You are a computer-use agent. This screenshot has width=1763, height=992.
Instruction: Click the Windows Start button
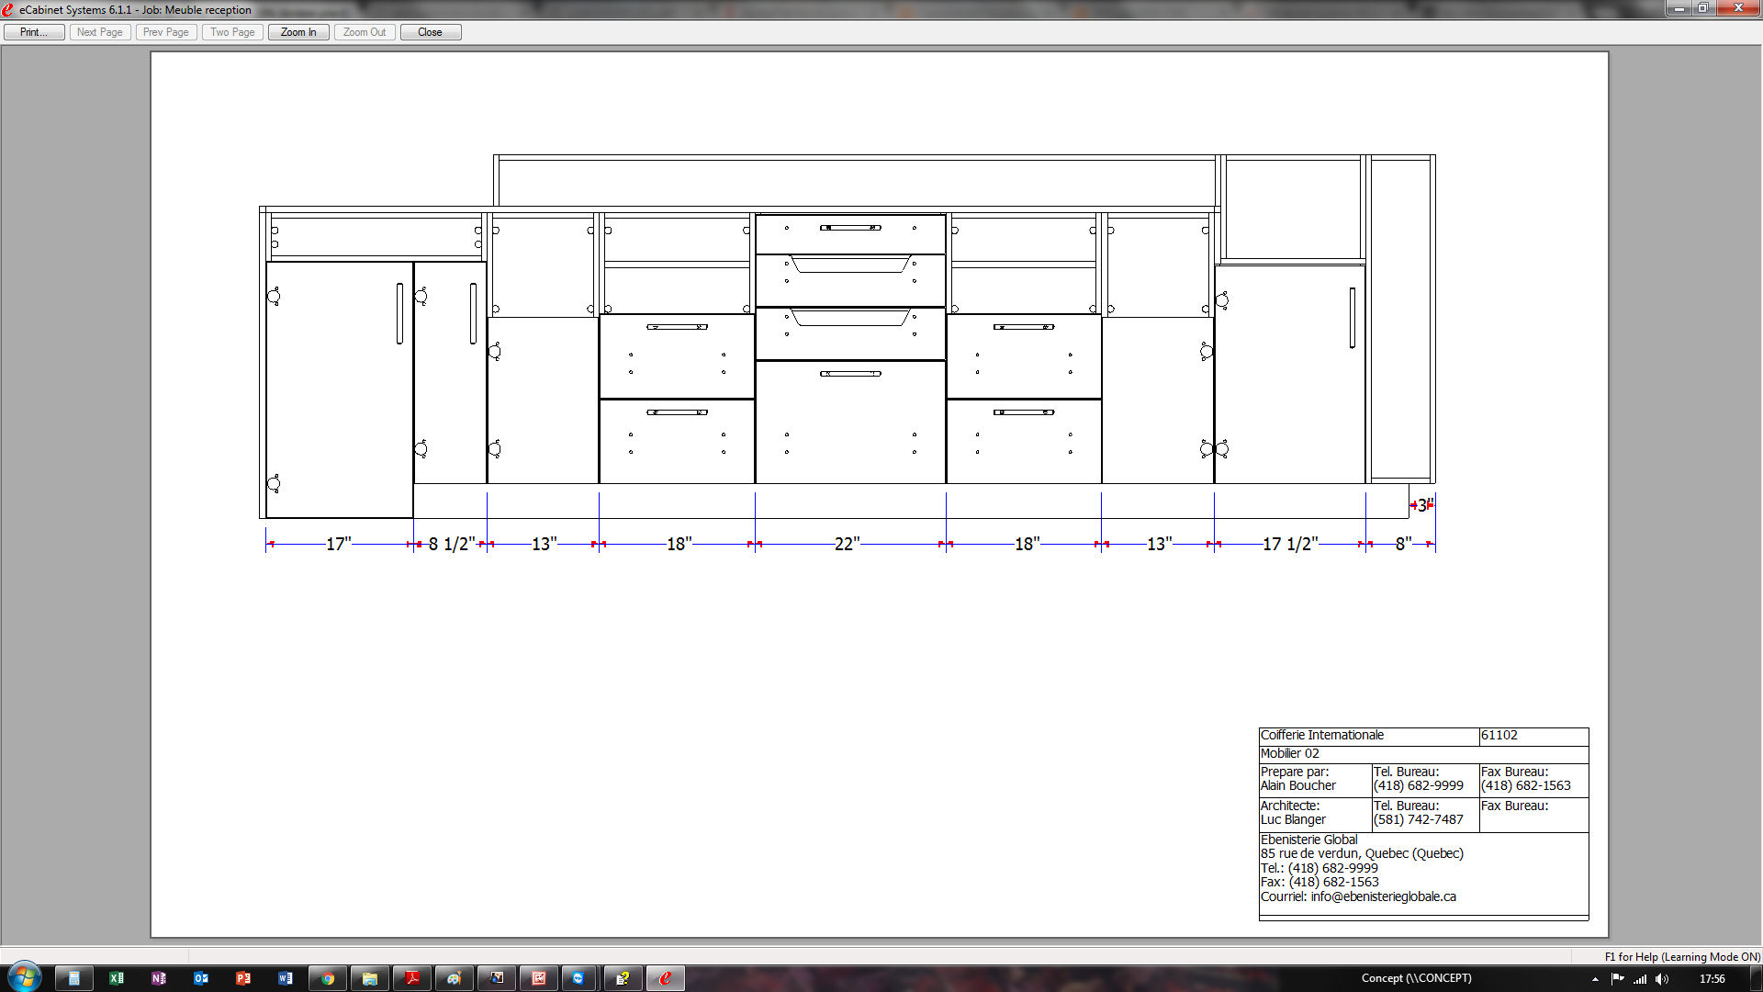tap(24, 977)
